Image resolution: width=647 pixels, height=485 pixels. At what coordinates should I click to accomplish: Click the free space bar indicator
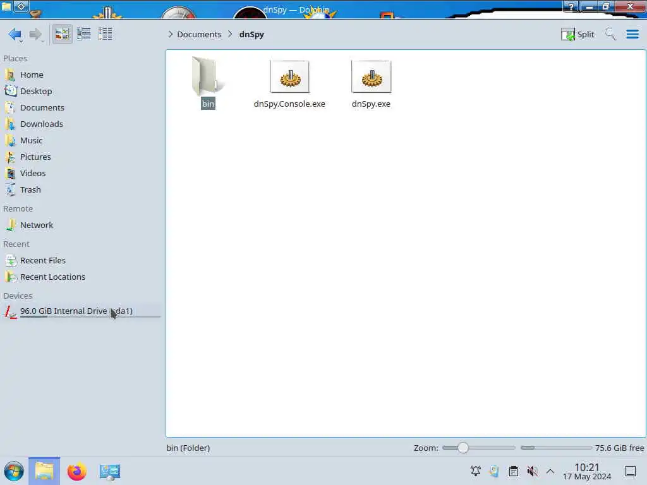pos(556,448)
